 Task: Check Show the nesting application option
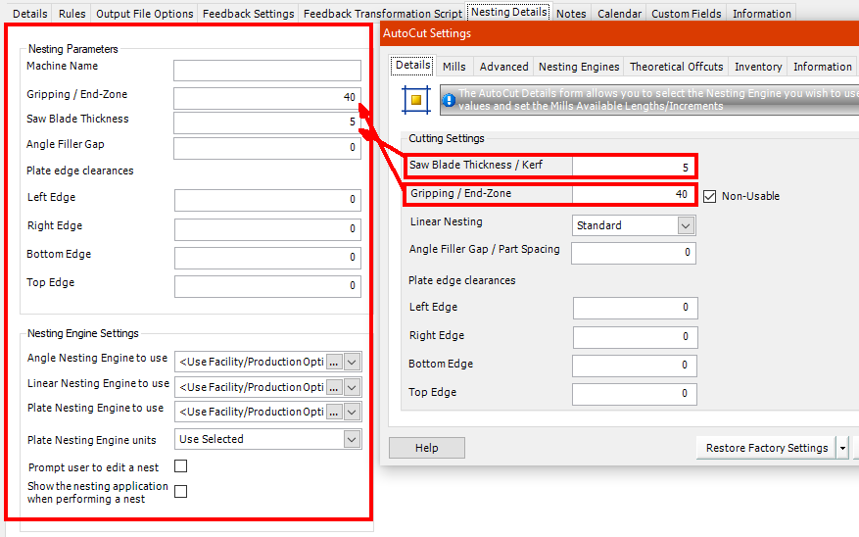click(x=180, y=491)
